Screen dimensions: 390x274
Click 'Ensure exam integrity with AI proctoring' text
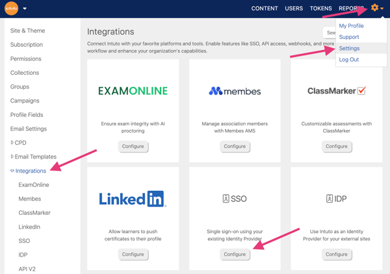coord(133,127)
